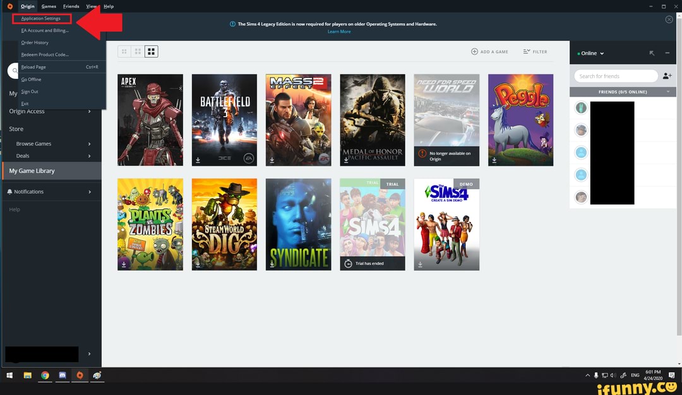Screen dimensions: 682x395
Task: Dismiss the Sims 4 Legacy Edition banner
Action: coord(669,20)
